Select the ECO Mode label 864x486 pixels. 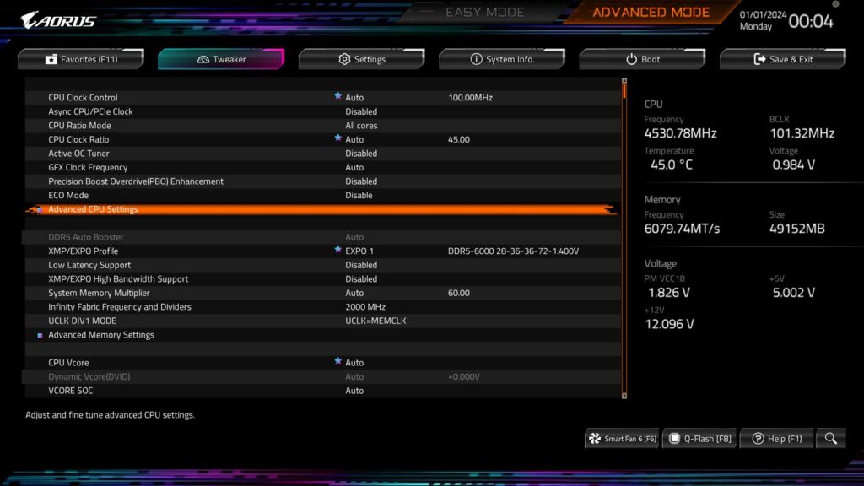[68, 195]
